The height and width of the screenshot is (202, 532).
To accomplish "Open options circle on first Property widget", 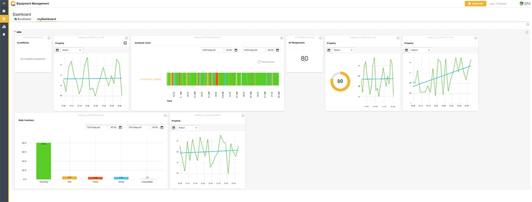I will pyautogui.click(x=127, y=38).
